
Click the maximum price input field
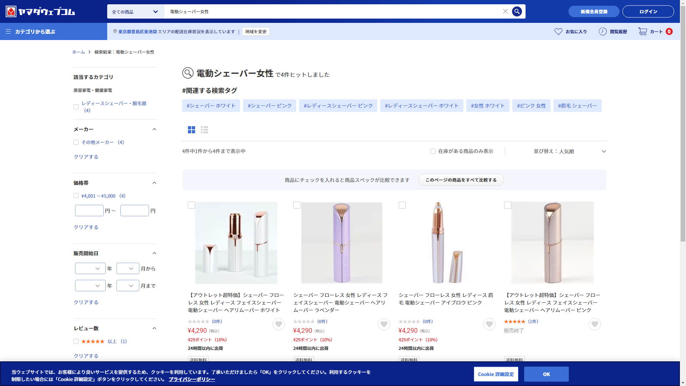click(135, 211)
